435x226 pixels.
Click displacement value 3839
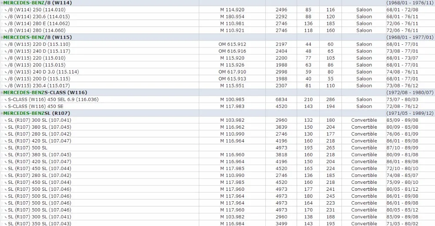coord(281,127)
